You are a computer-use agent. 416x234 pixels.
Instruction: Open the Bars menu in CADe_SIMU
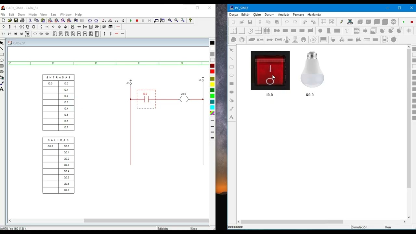click(x=53, y=15)
